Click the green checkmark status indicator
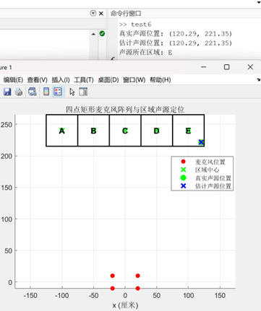 pyautogui.click(x=102, y=34)
